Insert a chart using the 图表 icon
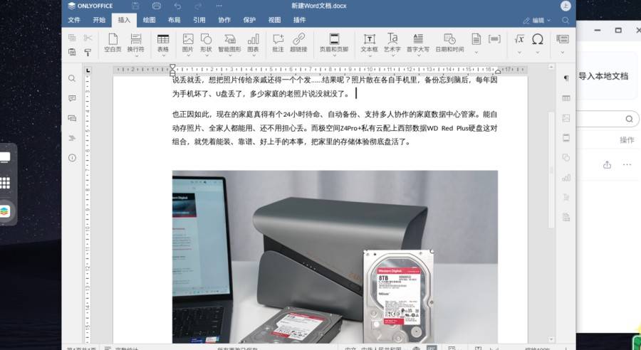The height and width of the screenshot is (350, 641). click(x=253, y=43)
